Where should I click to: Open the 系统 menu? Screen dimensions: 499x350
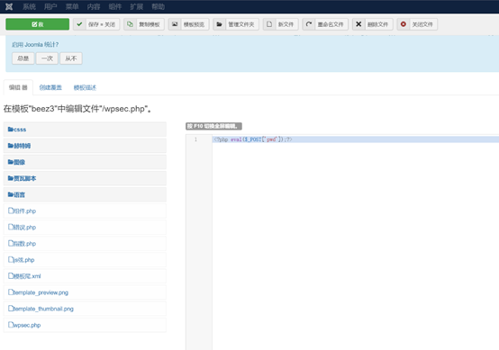[x=29, y=6]
